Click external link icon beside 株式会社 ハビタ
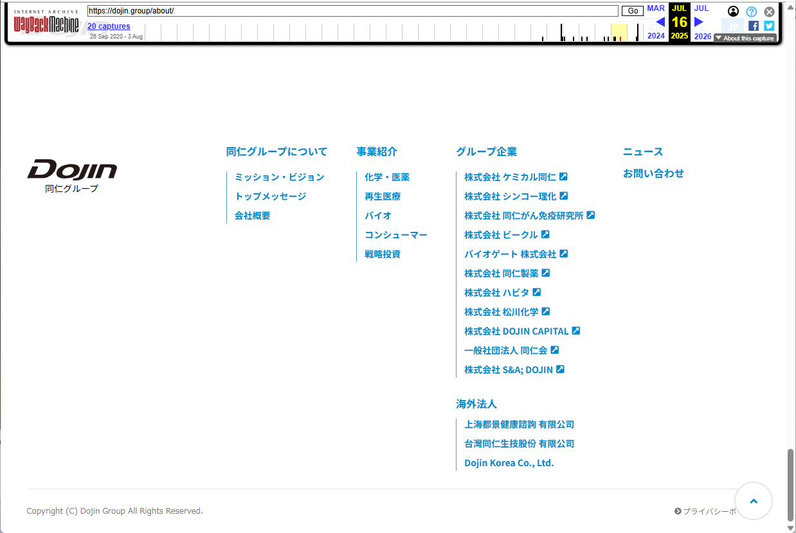Viewport: 796px width, 533px height. click(537, 292)
